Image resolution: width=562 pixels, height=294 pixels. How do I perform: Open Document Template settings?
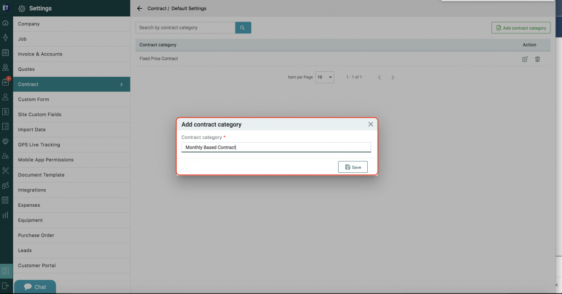click(x=72, y=175)
